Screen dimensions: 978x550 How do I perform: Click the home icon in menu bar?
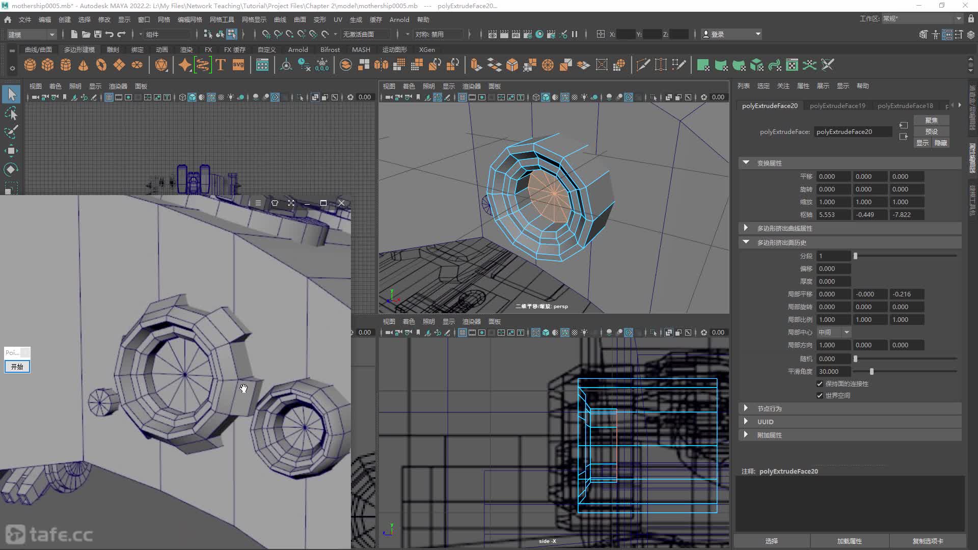click(x=8, y=19)
